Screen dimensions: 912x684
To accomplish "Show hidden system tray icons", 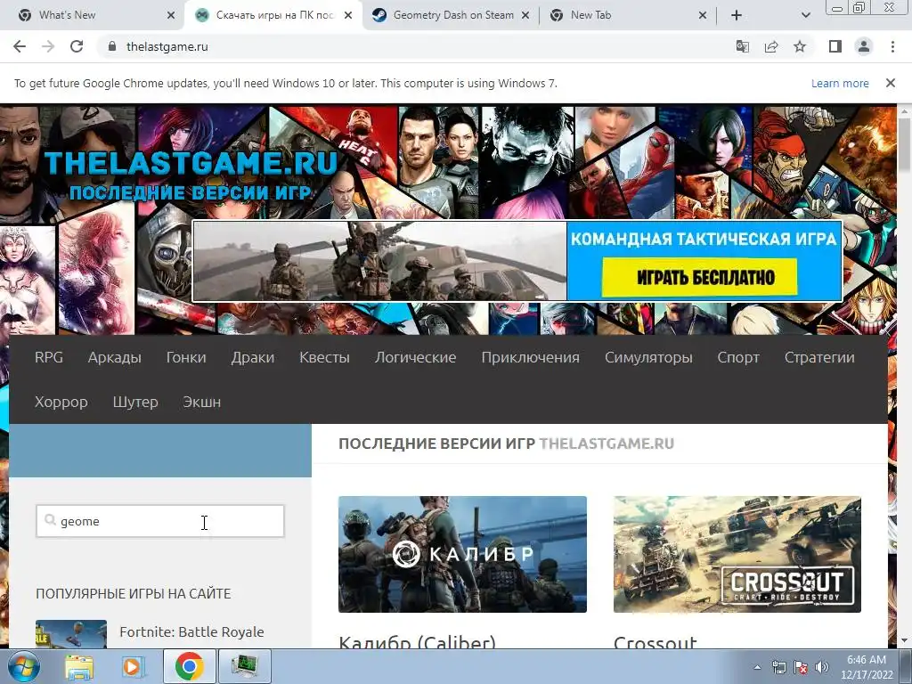I will [x=757, y=667].
